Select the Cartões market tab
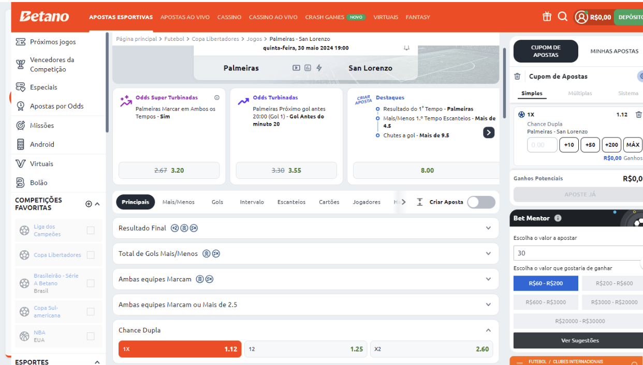This screenshot has height=365, width=643. [x=329, y=202]
